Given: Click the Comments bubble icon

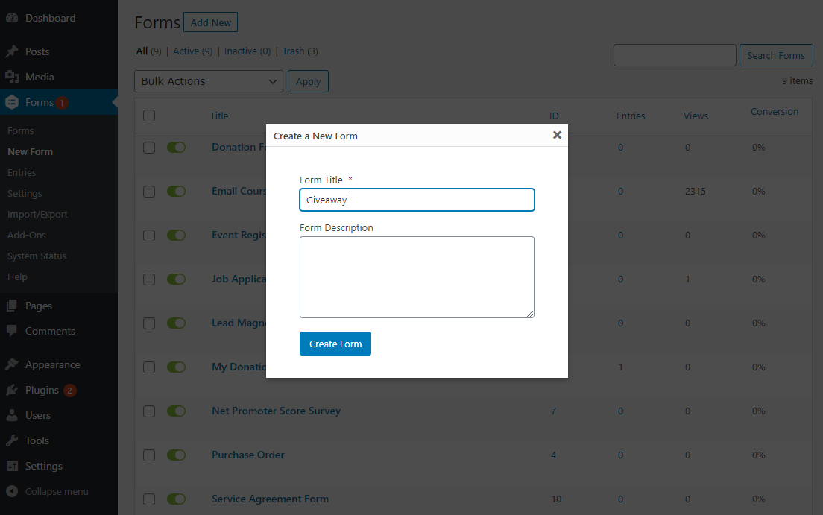Looking at the screenshot, I should 12,331.
